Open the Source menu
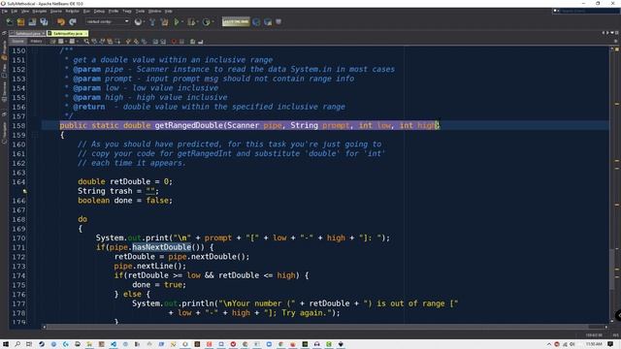 click(56, 11)
